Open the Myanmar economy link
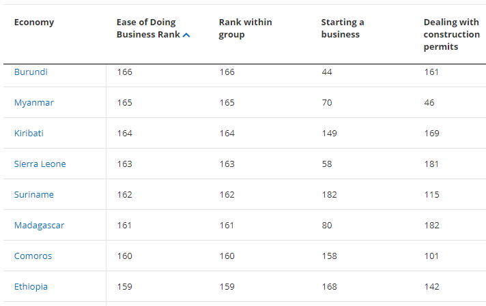 point(33,102)
